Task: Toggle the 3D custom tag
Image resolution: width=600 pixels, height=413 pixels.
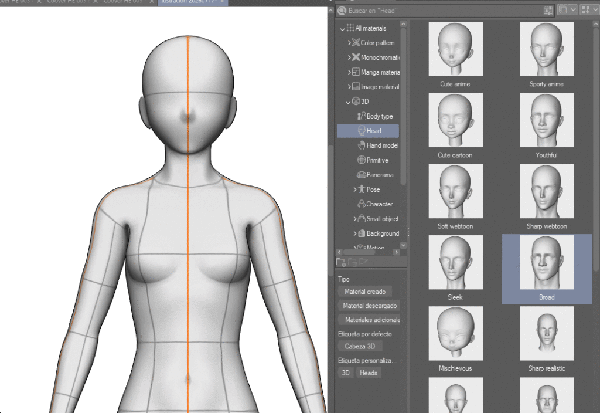Action: point(346,373)
